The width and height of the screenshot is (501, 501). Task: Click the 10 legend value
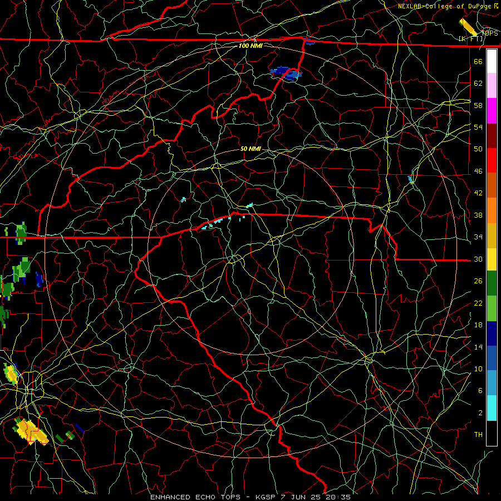[478, 369]
